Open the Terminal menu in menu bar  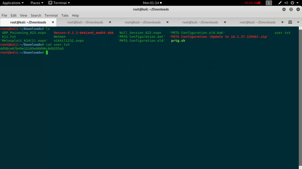(51, 16)
